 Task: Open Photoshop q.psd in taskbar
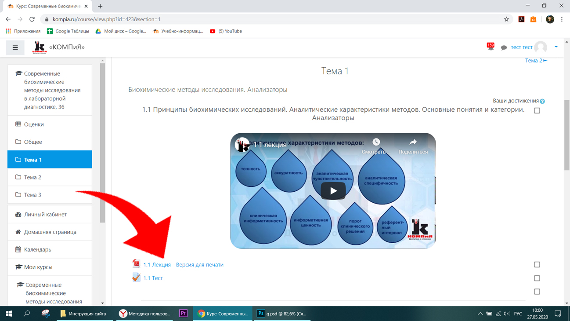[281, 314]
